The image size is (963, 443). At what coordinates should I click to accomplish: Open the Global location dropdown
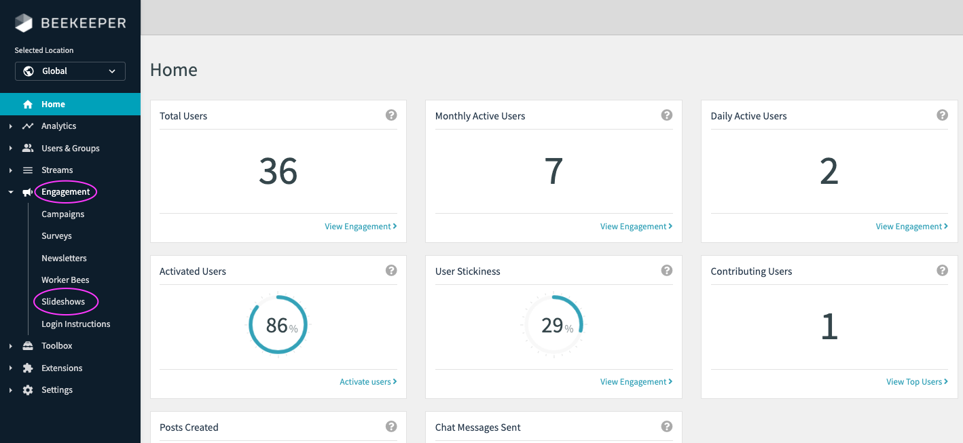[70, 71]
